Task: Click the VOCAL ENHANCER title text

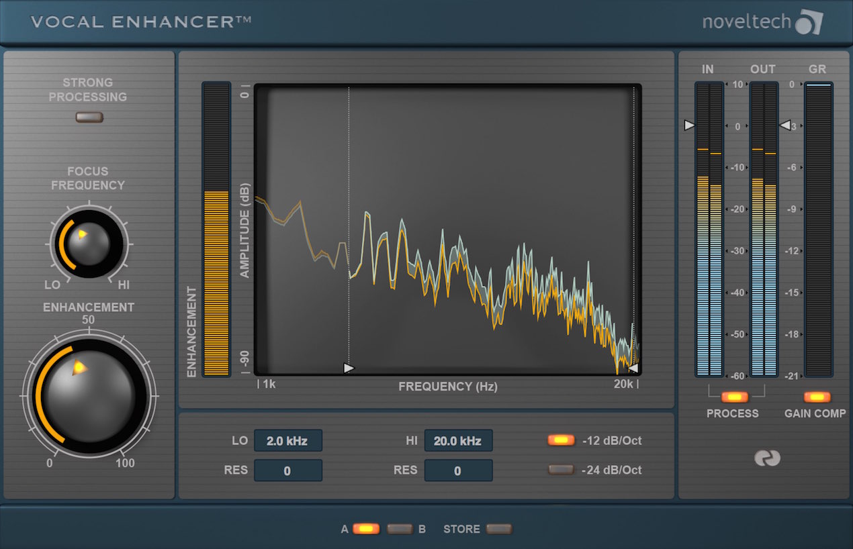Action: coord(140,21)
